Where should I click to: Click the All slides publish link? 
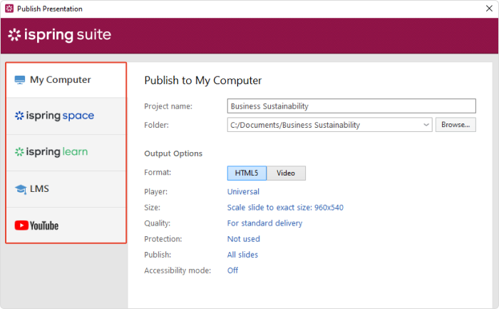pos(242,255)
